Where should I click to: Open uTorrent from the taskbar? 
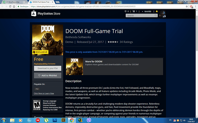(x=46, y=120)
